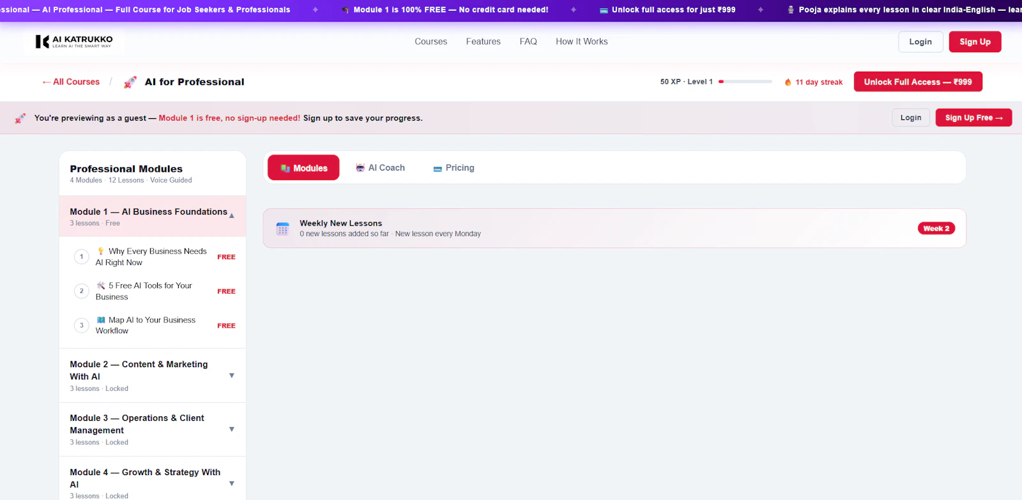This screenshot has height=500, width=1022.
Task: Click the map icon in lesson 3
Action: click(x=100, y=320)
